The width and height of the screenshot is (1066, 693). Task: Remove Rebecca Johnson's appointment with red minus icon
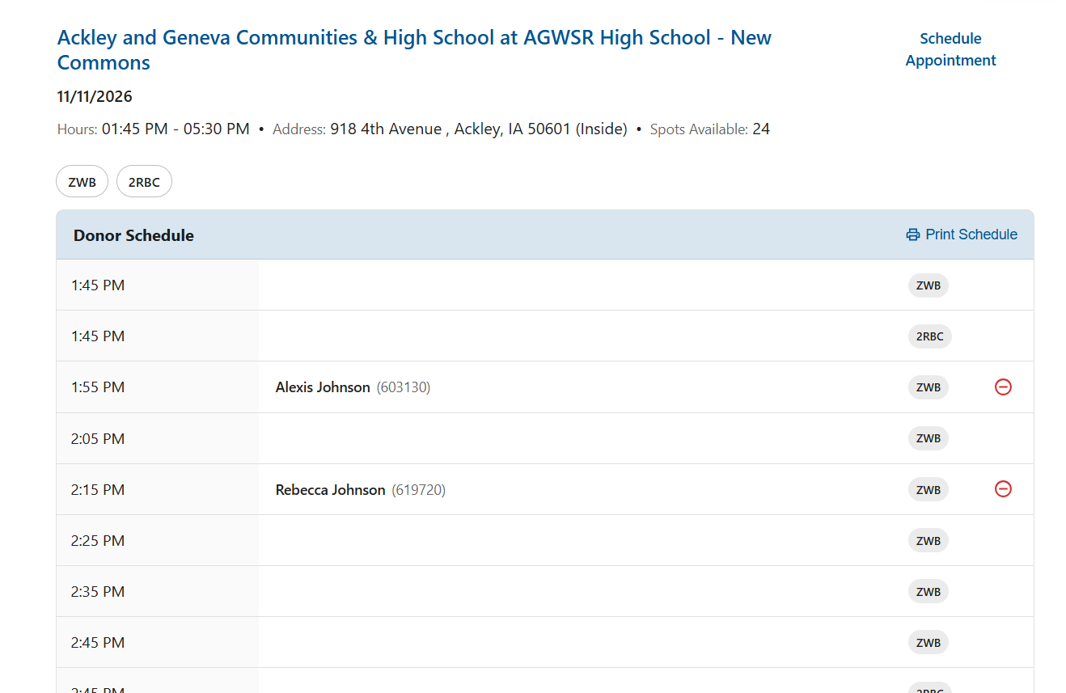pos(1003,489)
